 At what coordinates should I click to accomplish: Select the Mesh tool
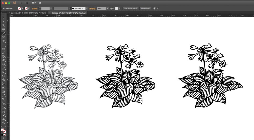click(4, 88)
